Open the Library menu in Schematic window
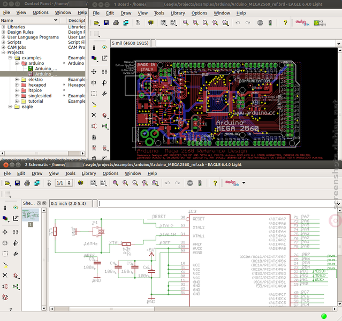The width and height of the screenshot is (342, 321). click(89, 173)
